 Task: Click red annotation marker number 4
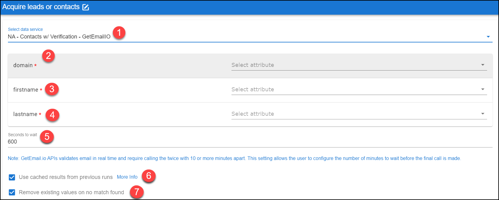point(52,115)
